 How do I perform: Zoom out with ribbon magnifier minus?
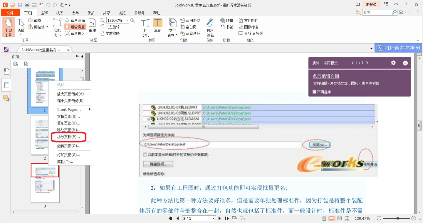(102, 20)
